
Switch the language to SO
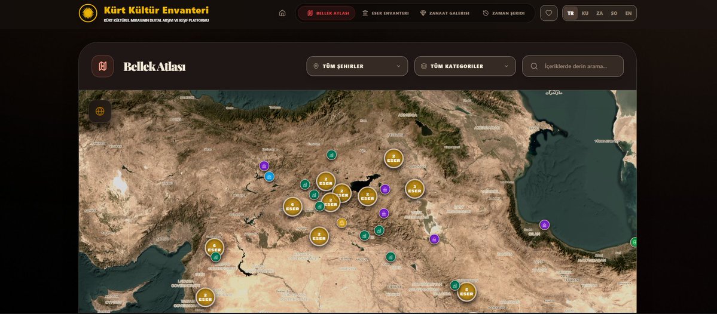point(614,13)
